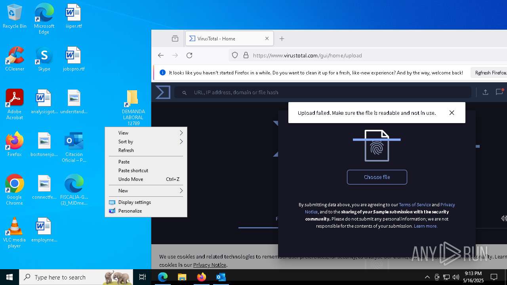The width and height of the screenshot is (507, 285).
Task: Click the shield tracking protection icon
Action: 235,55
